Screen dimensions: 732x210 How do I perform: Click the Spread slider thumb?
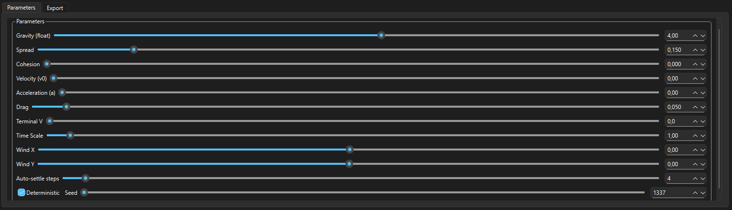click(134, 50)
